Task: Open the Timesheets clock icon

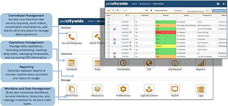Action: [x=123, y=63]
